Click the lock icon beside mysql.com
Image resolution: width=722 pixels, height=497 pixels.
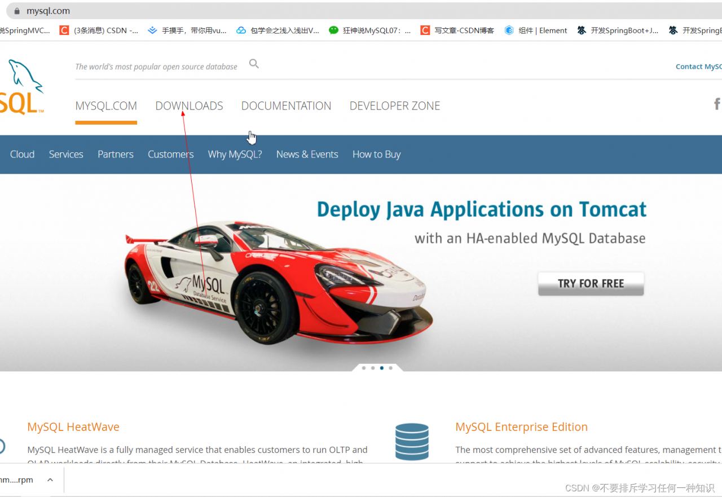click(17, 11)
